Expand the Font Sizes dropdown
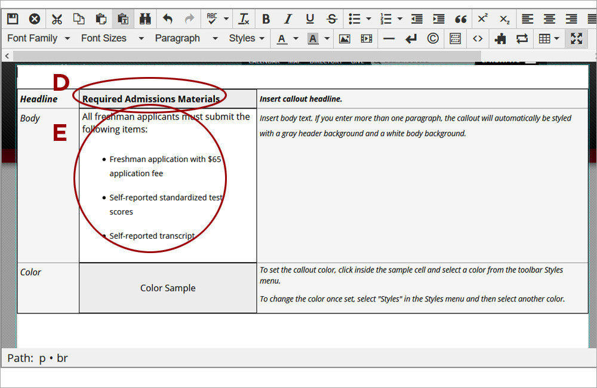This screenshot has width=597, height=388. (x=112, y=38)
